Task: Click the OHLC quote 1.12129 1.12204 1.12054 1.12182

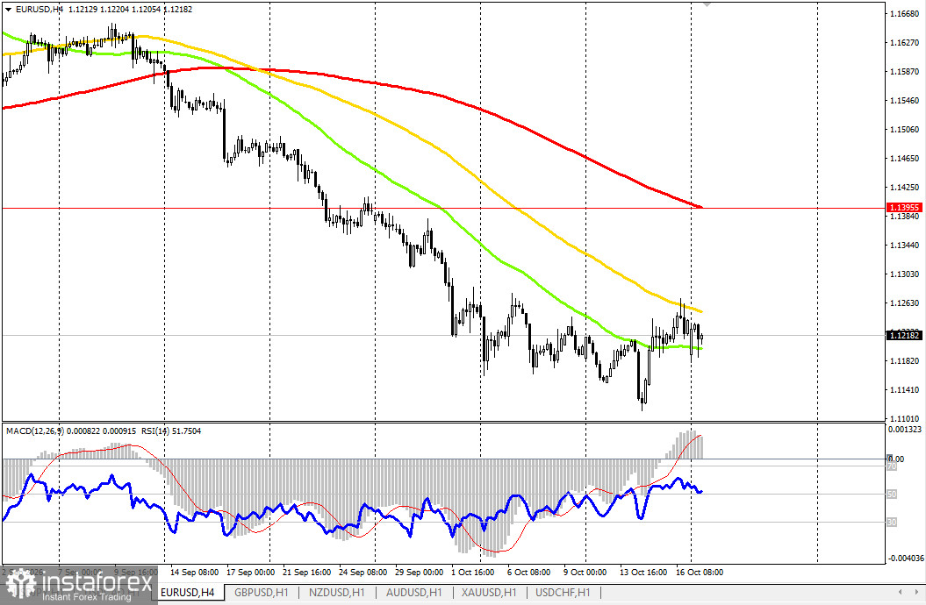Action: tap(130, 10)
